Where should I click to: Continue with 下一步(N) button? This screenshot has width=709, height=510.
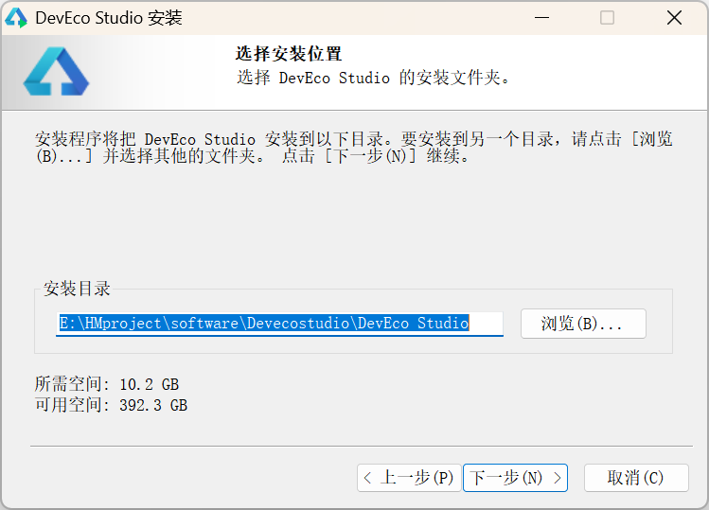coord(516,478)
